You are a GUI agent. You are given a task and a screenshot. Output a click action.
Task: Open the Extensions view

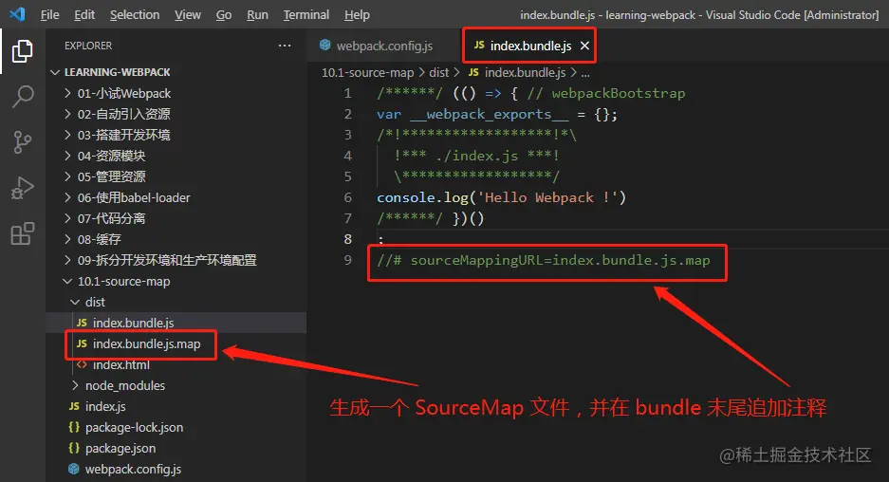coord(22,233)
